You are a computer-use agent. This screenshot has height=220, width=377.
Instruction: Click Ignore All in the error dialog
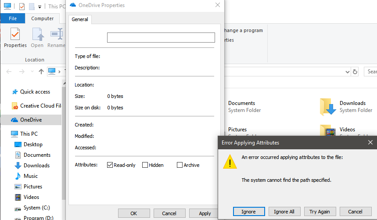pos(284,212)
